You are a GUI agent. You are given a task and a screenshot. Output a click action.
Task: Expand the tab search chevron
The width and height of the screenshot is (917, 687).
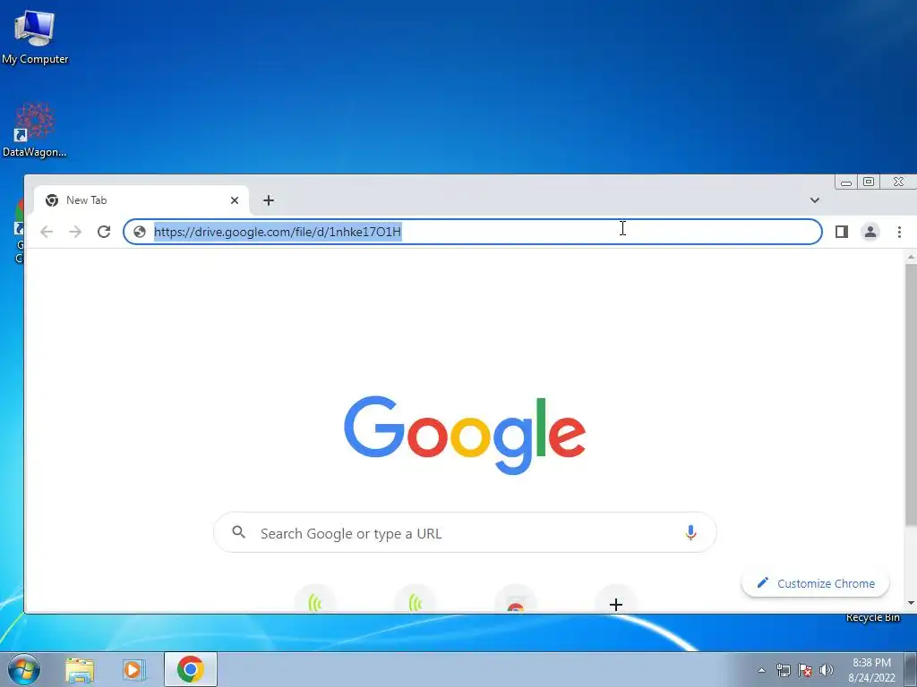pyautogui.click(x=815, y=200)
